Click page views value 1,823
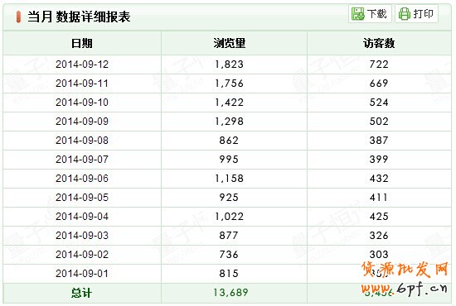456x306 pixels. click(229, 65)
